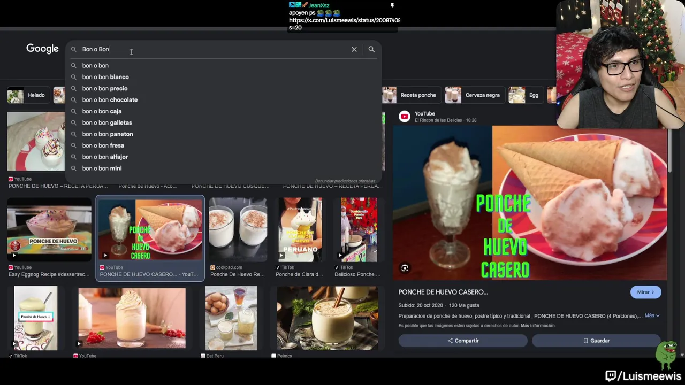Screen dimensions: 685x385
Task: Open the large Ponche de Huevo Casero preview
Action: 530,203
